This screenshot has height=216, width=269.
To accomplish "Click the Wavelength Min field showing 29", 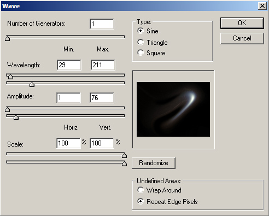I will 69,65.
